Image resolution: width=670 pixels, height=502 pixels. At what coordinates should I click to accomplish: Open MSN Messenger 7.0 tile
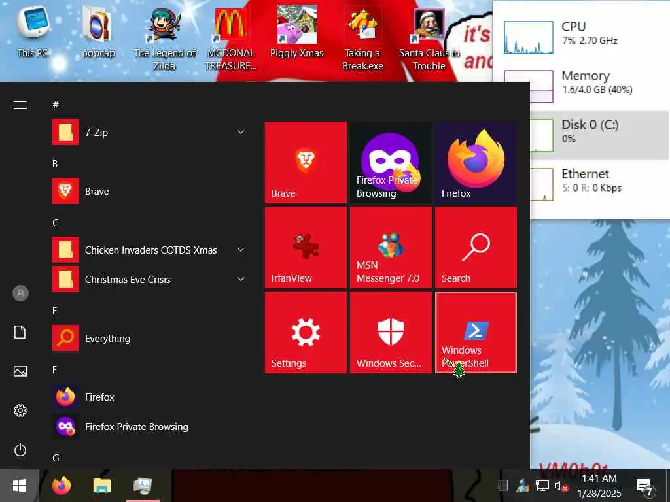click(391, 247)
